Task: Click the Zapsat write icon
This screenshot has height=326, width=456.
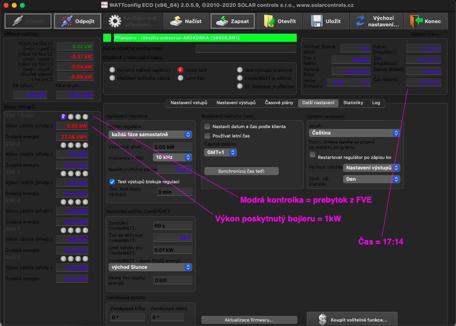Action: pyautogui.click(x=222, y=21)
